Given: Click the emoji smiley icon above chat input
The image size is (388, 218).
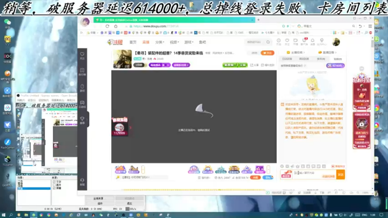Looking at the screenshot, I should click(x=282, y=166).
